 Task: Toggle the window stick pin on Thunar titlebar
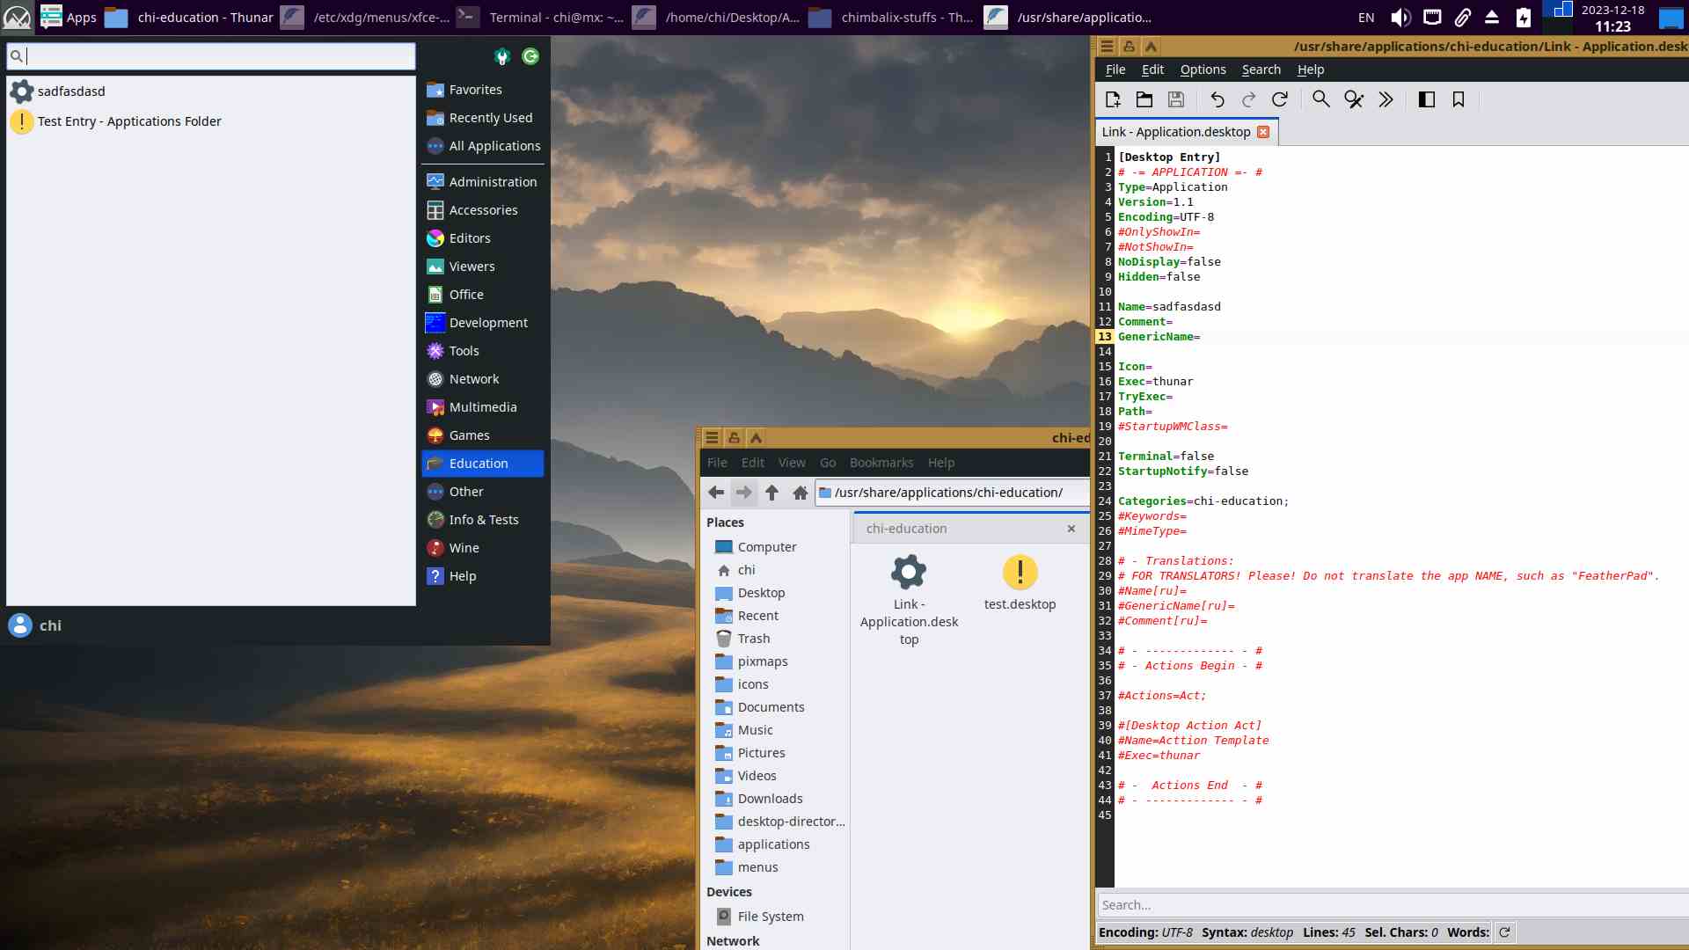(x=734, y=437)
